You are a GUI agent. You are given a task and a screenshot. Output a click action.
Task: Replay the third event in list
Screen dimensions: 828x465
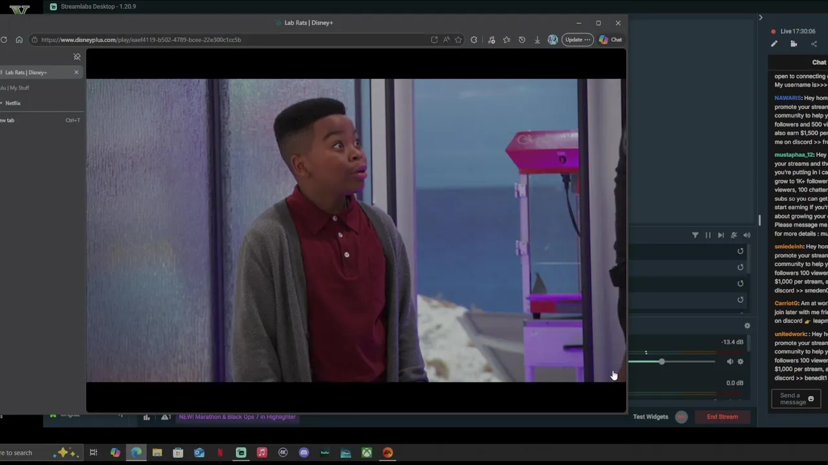(x=741, y=284)
